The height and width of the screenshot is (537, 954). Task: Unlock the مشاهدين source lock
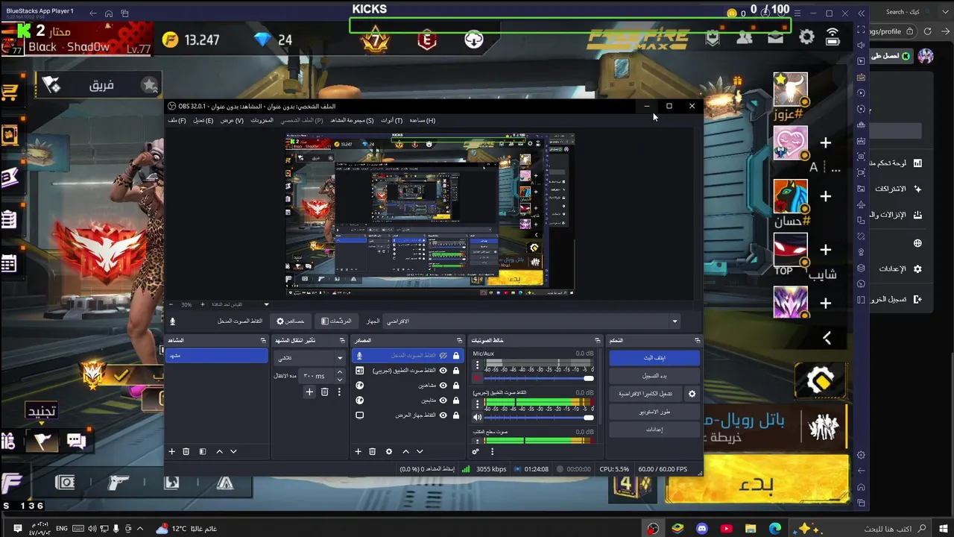point(455,386)
